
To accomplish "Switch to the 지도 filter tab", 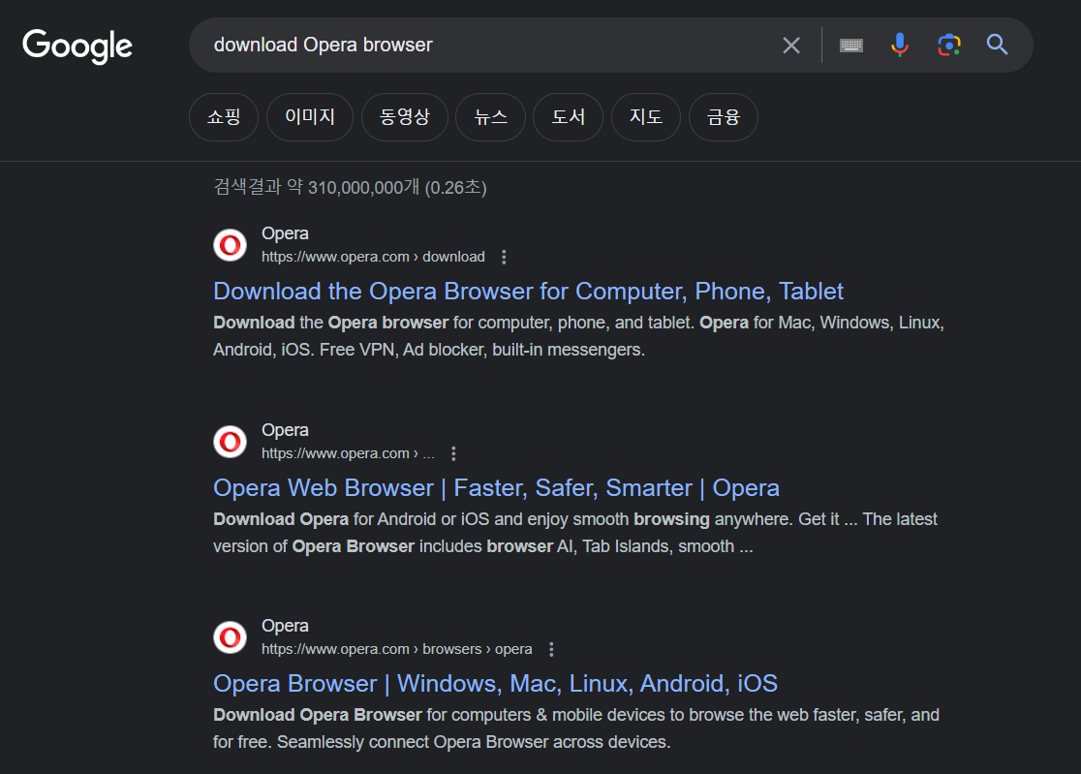I will [x=646, y=117].
